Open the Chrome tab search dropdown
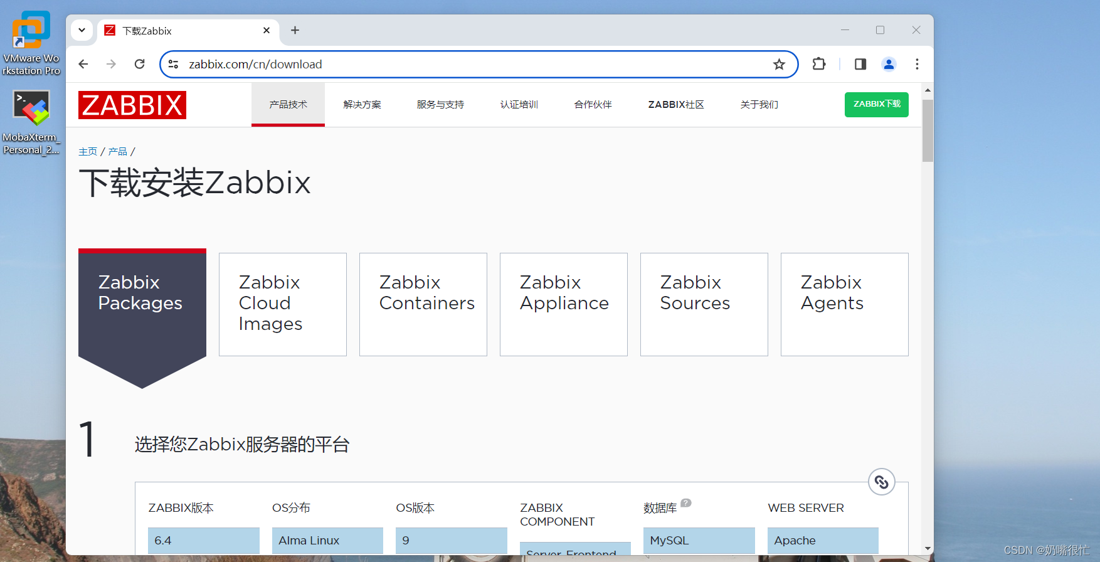1100x562 pixels. point(82,30)
